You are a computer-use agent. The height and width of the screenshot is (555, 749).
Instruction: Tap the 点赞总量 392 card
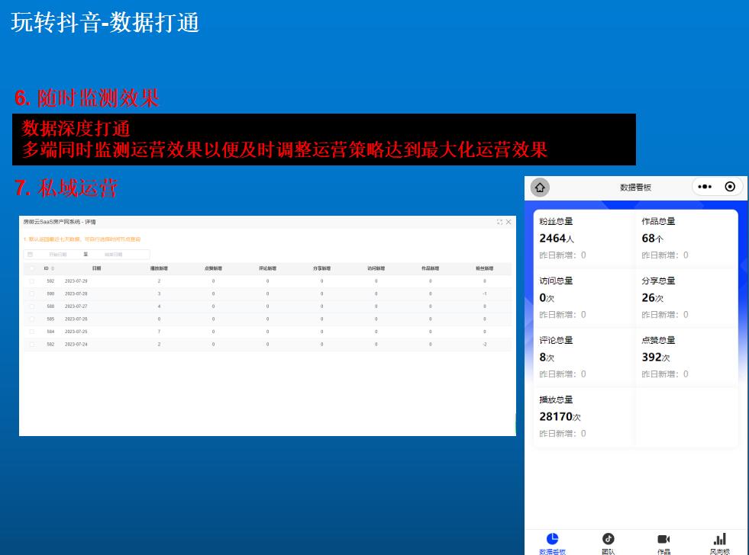(686, 357)
